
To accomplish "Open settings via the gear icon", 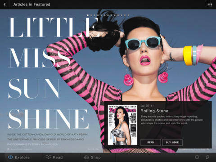I will (x=197, y=157).
